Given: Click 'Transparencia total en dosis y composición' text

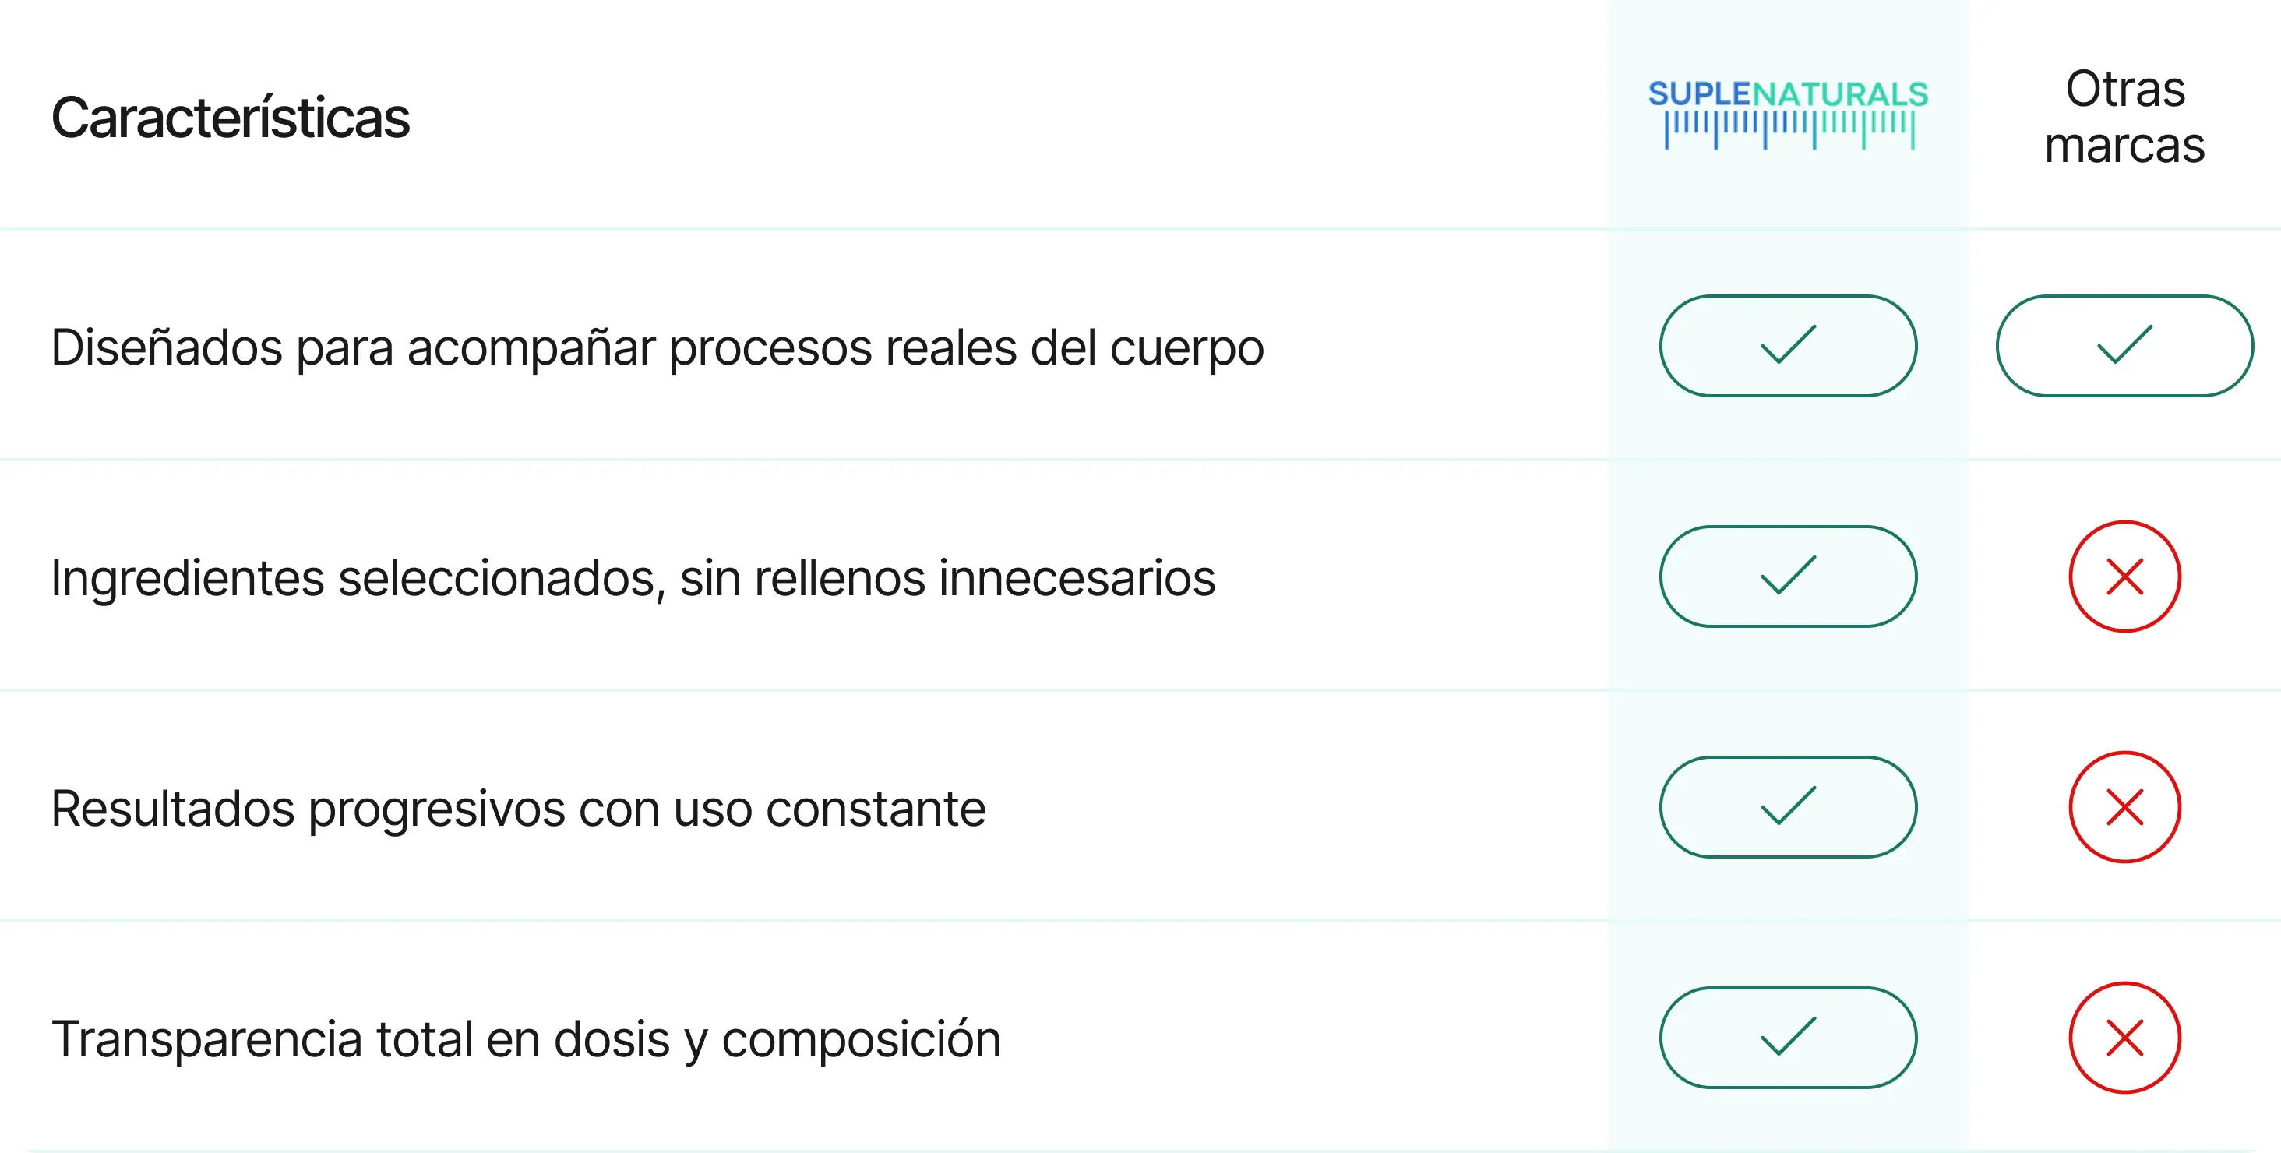Looking at the screenshot, I should [526, 1038].
